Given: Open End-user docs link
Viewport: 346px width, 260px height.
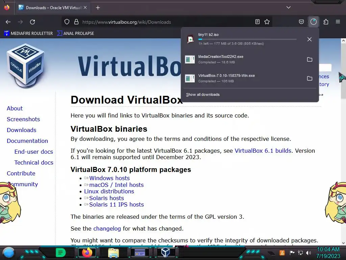Looking at the screenshot, I should (x=33, y=152).
